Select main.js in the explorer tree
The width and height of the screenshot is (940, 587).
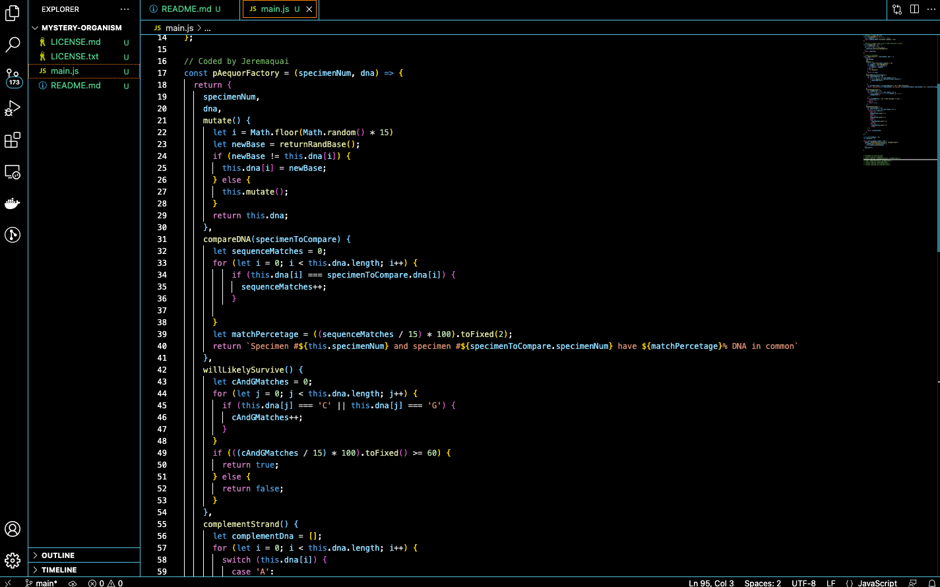pos(84,71)
